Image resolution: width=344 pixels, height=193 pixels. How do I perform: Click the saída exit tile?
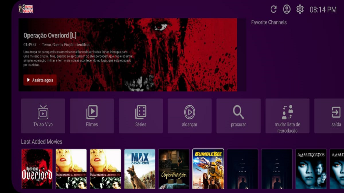[x=329, y=116]
